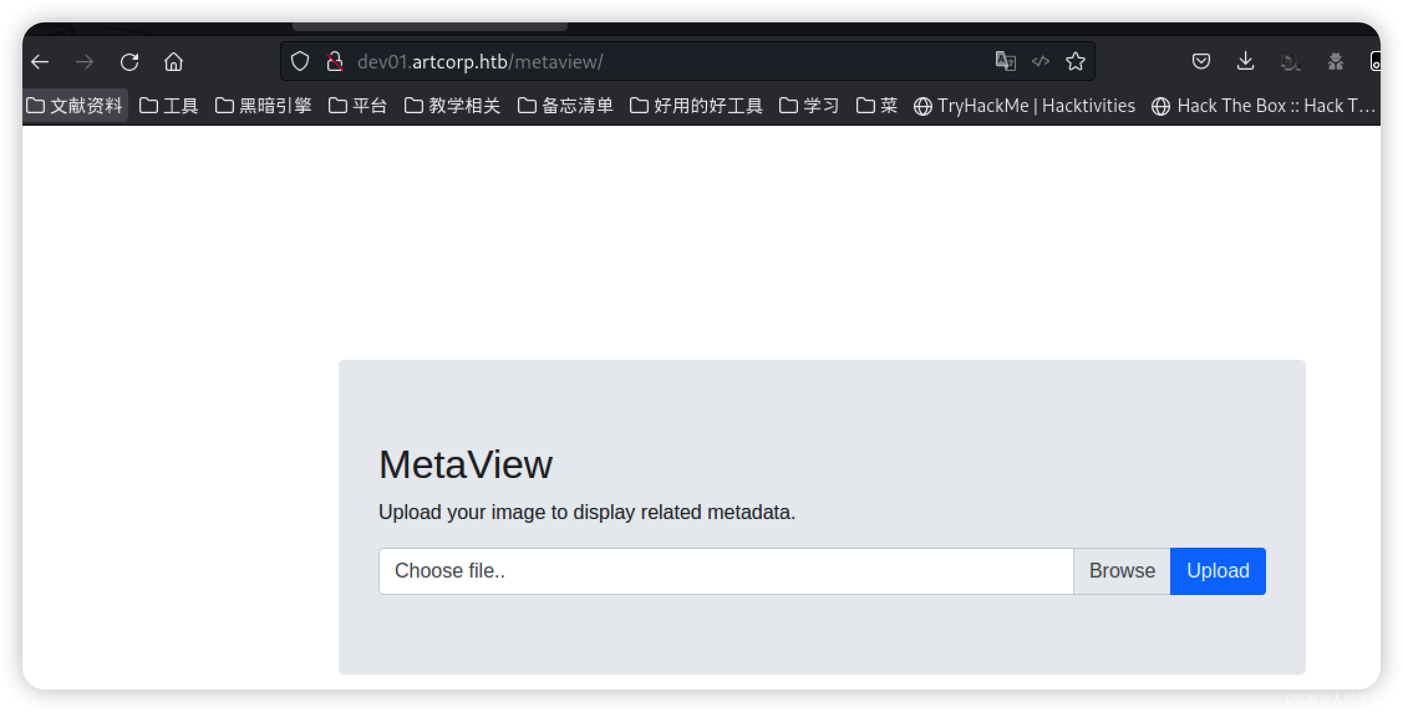Show tracking protection shield info
Image resolution: width=1403 pixels, height=712 pixels.
click(300, 62)
